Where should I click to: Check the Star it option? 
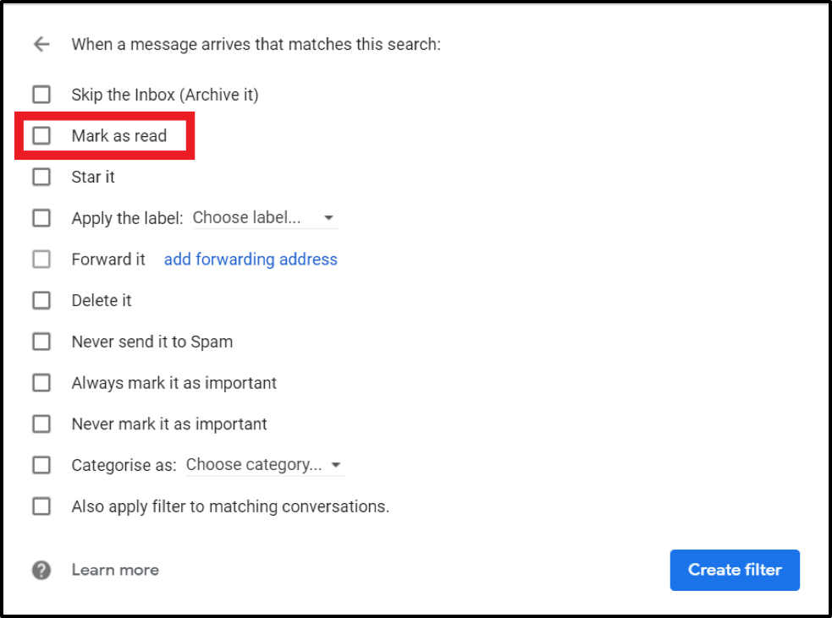tap(41, 177)
